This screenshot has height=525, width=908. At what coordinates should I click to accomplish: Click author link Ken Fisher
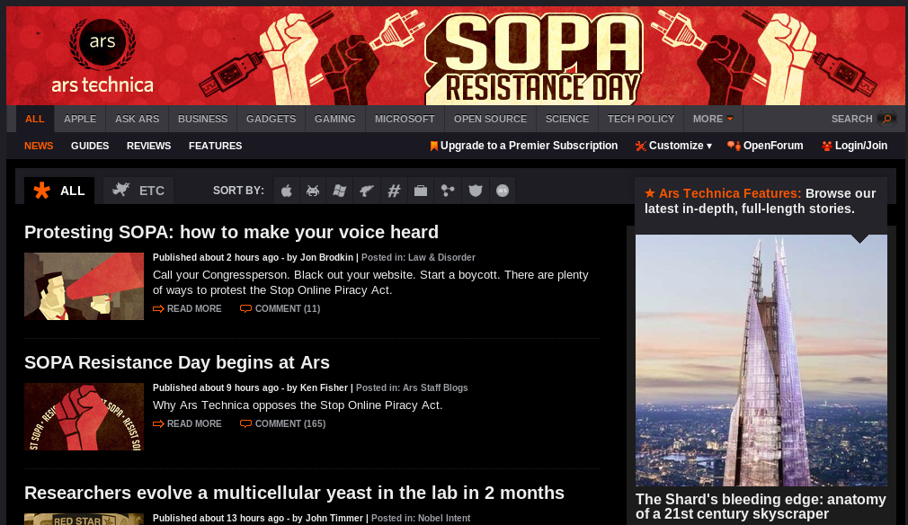pyautogui.click(x=325, y=387)
